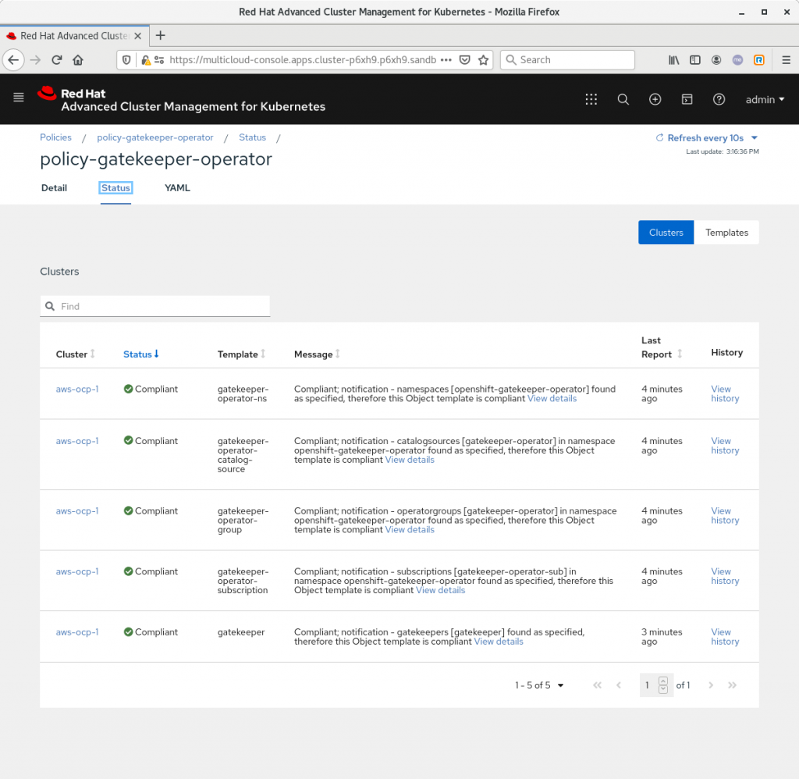The height and width of the screenshot is (779, 799).
Task: Select the Clusters view toggle
Action: point(666,233)
